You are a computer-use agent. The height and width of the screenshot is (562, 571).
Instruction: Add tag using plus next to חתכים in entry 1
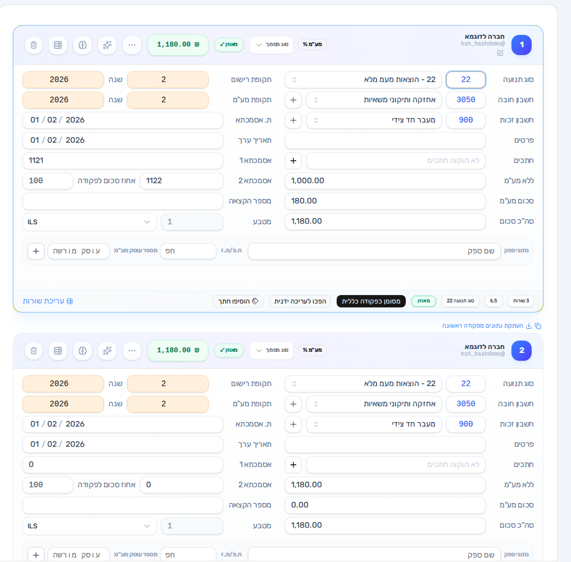pos(293,161)
